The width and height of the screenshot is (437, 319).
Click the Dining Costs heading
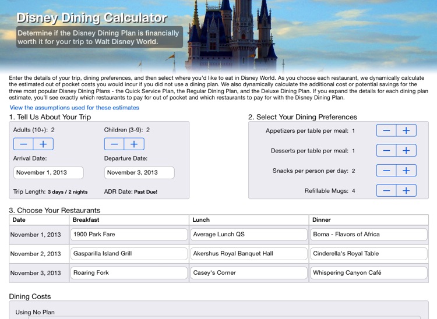click(x=30, y=296)
